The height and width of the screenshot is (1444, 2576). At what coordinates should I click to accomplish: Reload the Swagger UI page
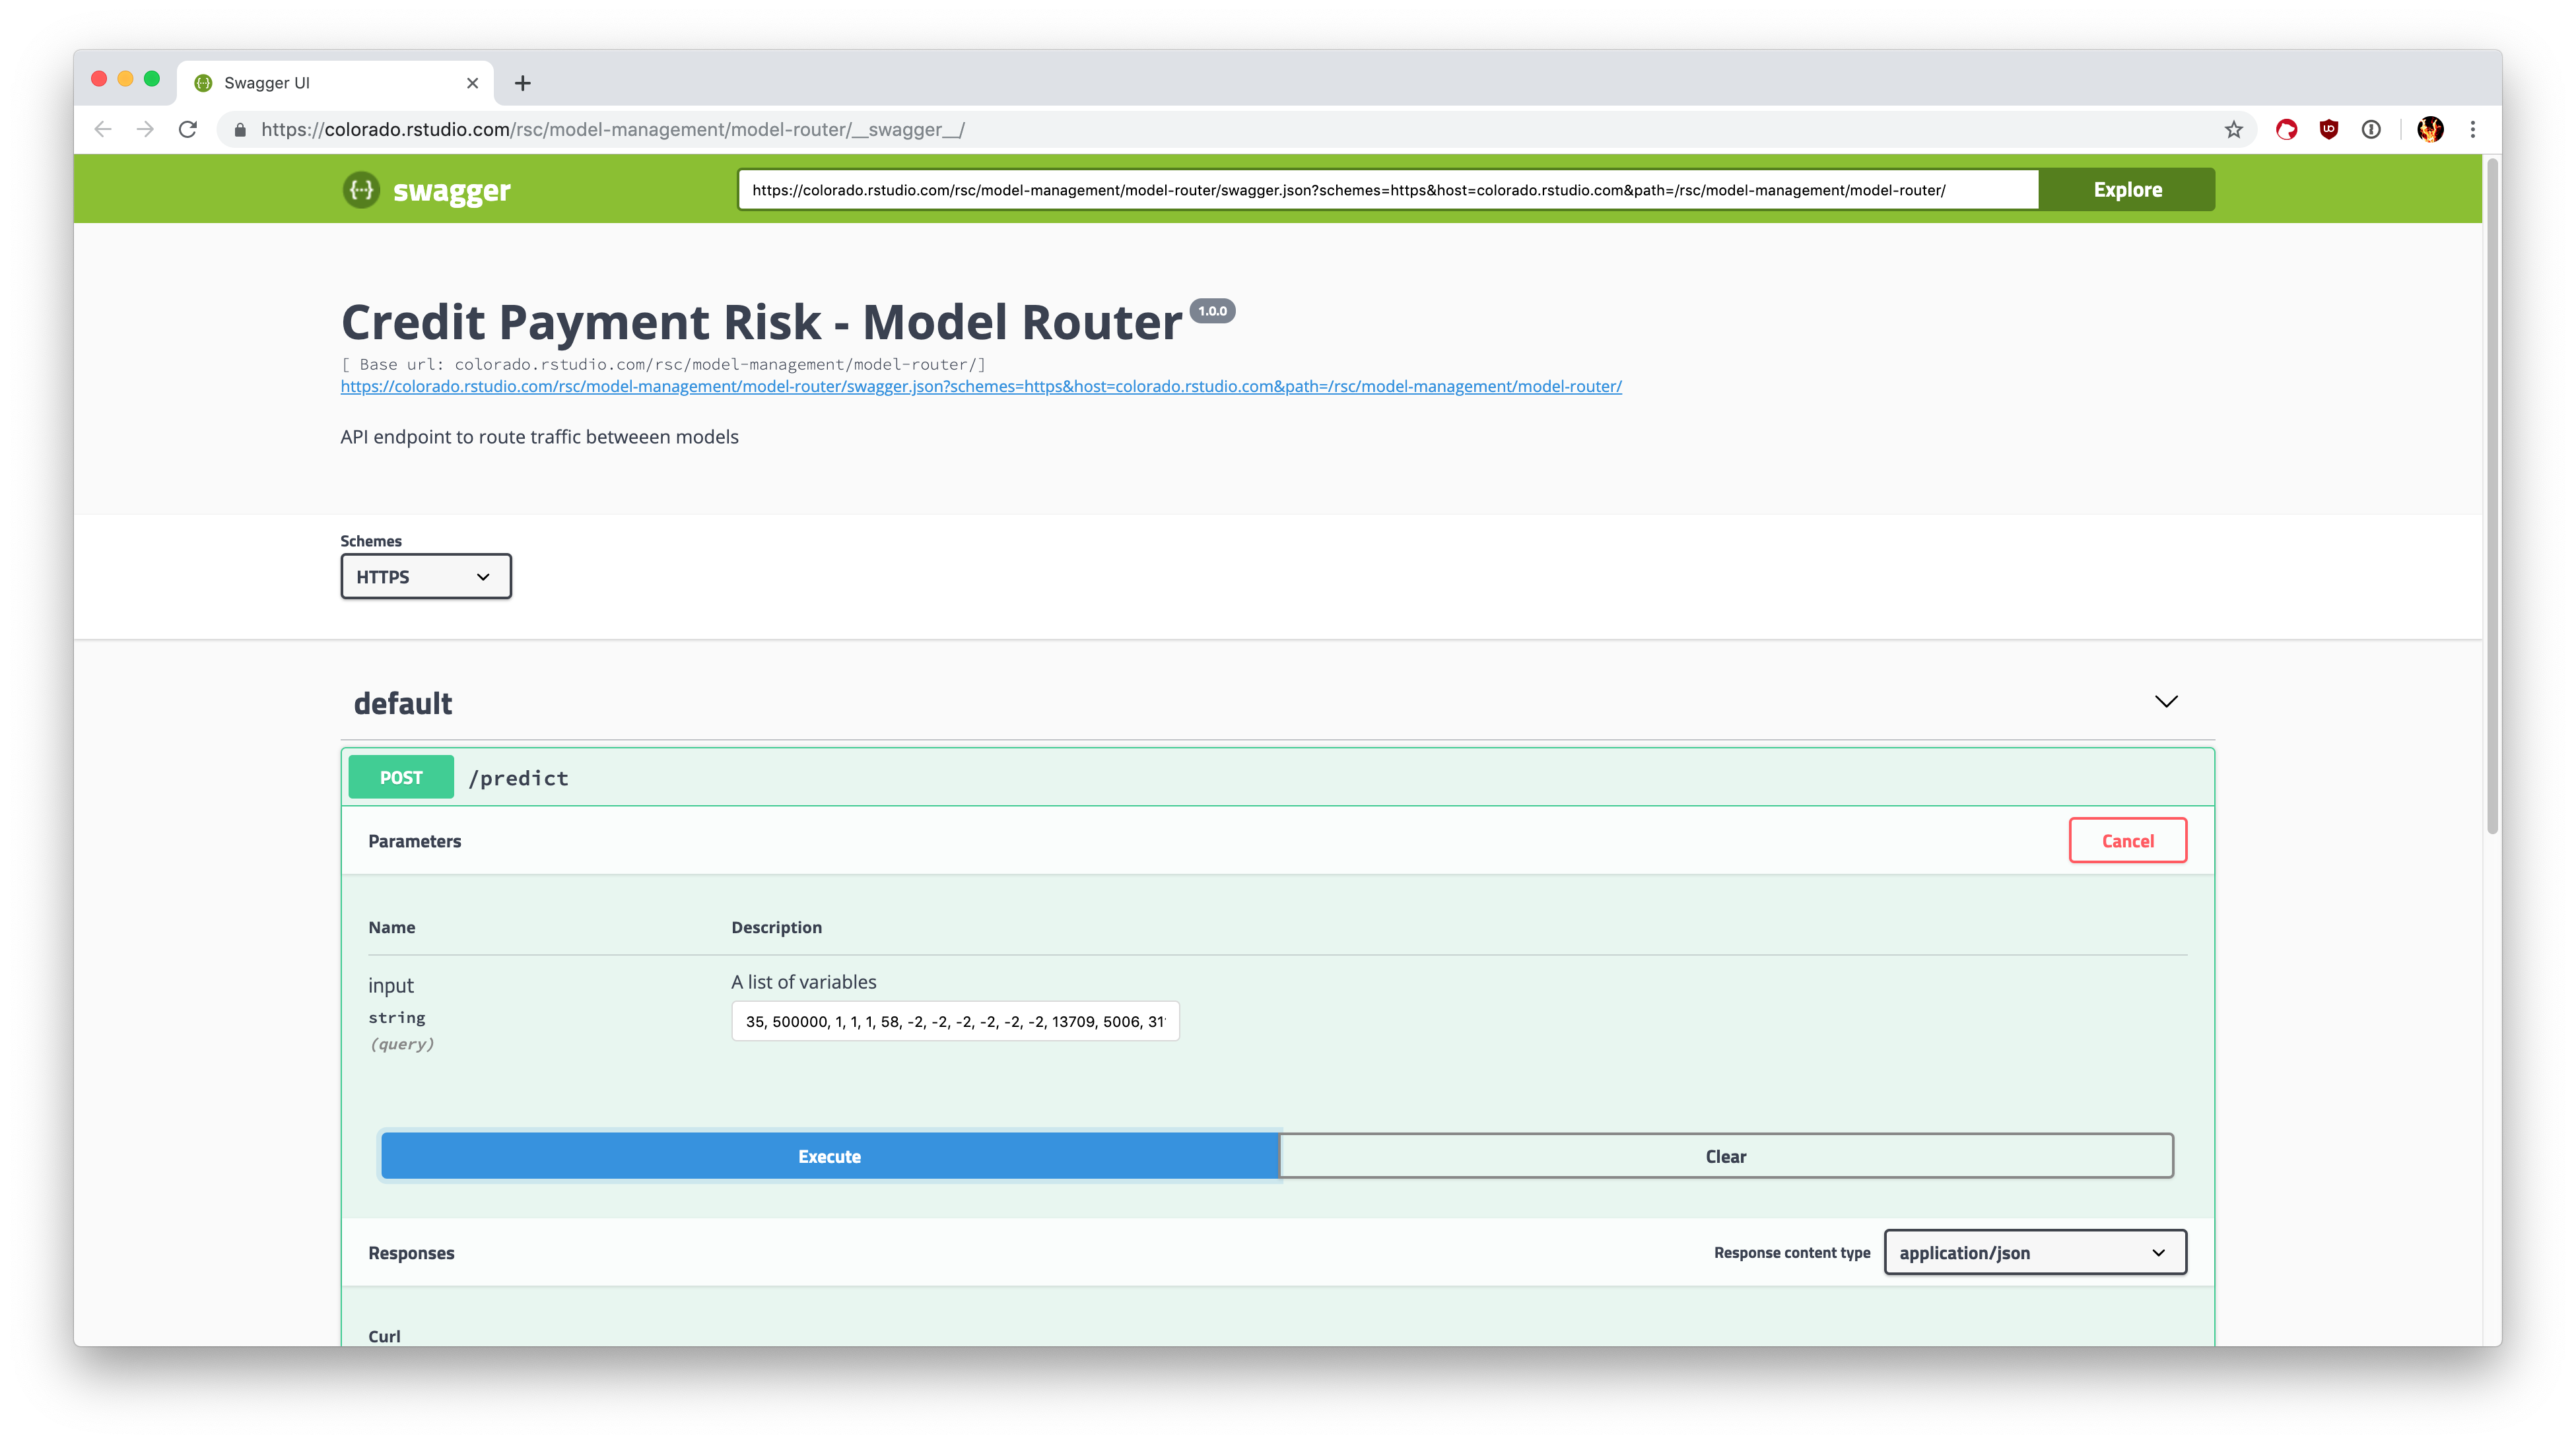pyautogui.click(x=188, y=129)
